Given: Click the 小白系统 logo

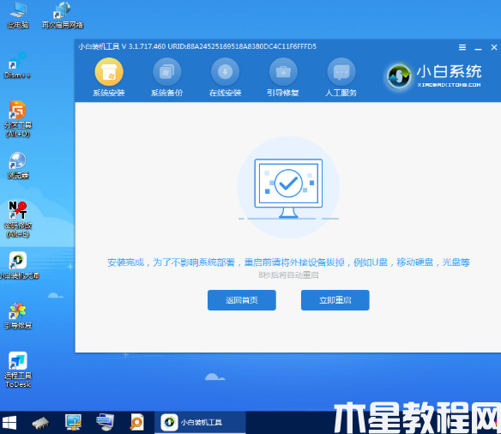Looking at the screenshot, I should 434,76.
